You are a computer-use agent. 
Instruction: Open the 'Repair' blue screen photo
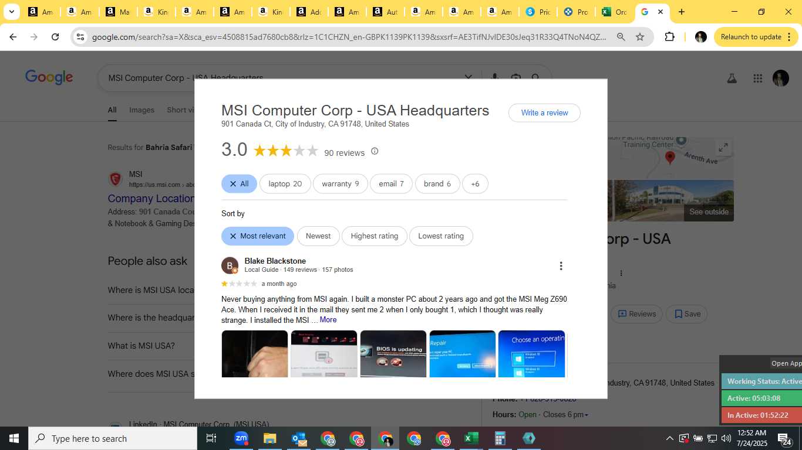coord(463,354)
